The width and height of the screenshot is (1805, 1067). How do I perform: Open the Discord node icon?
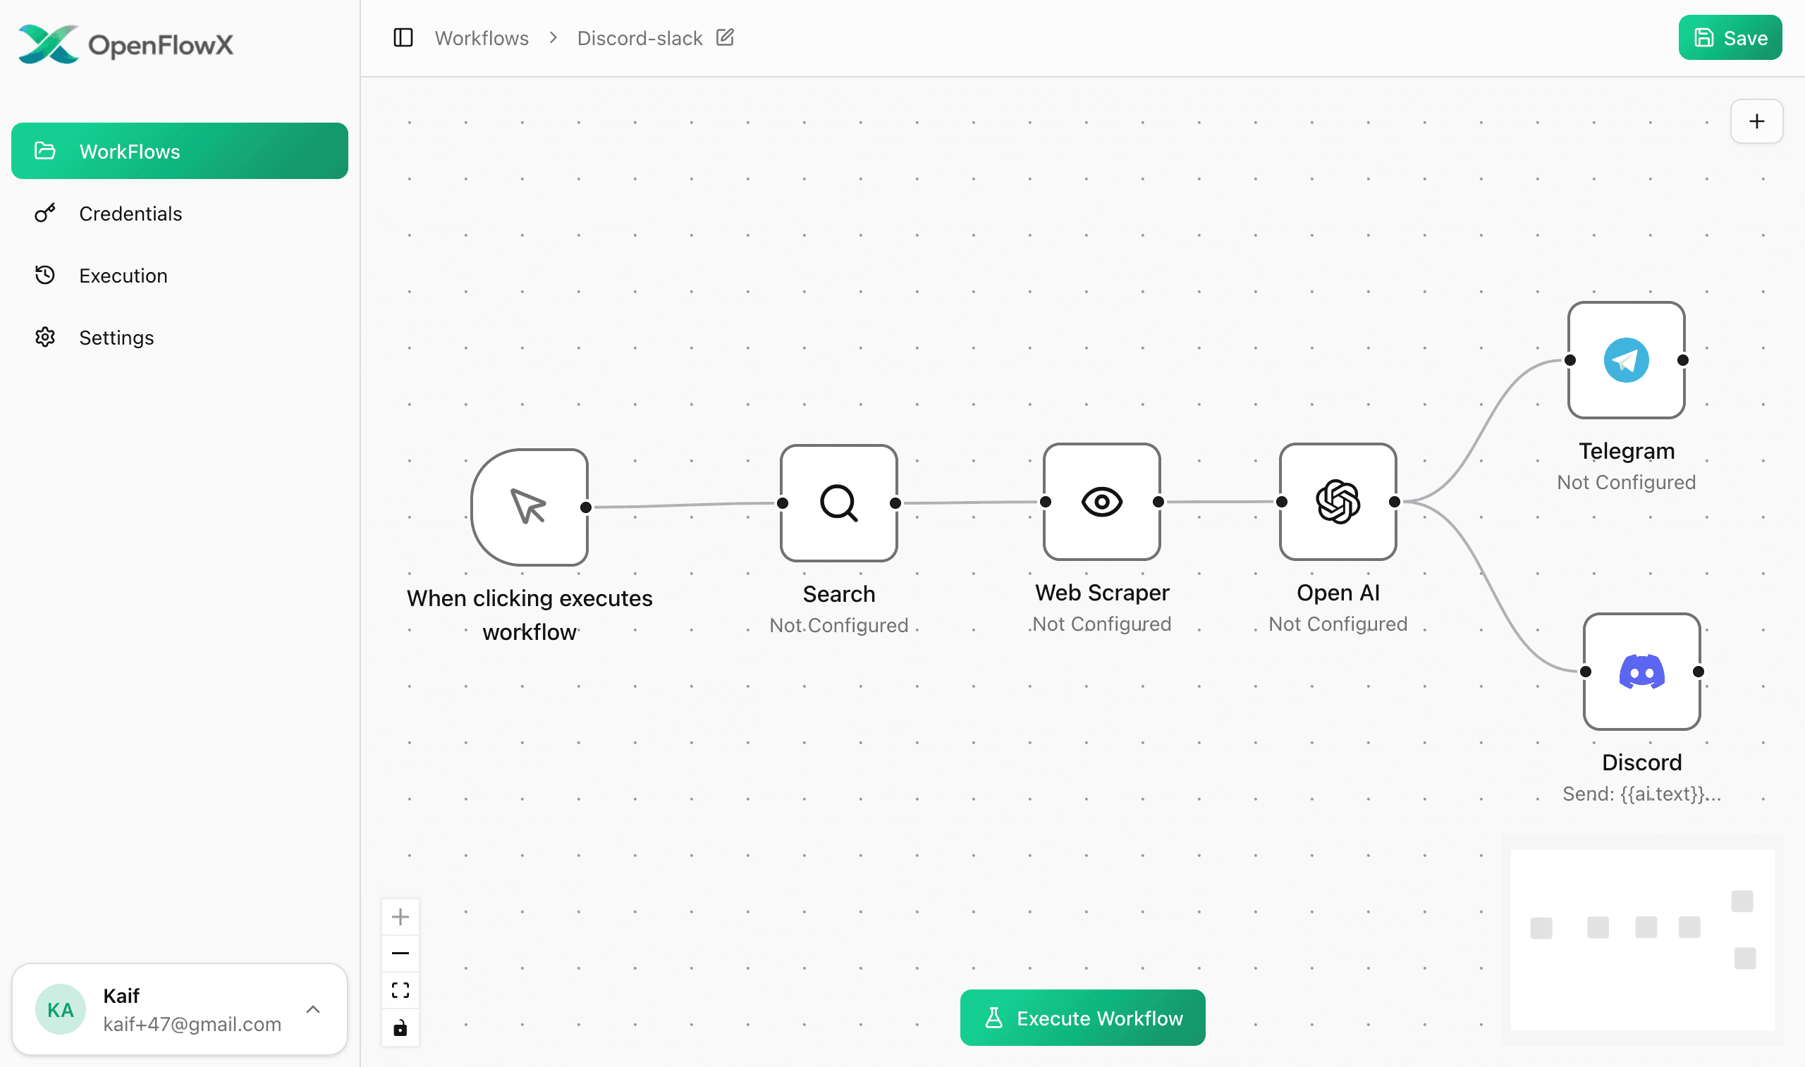click(x=1641, y=672)
